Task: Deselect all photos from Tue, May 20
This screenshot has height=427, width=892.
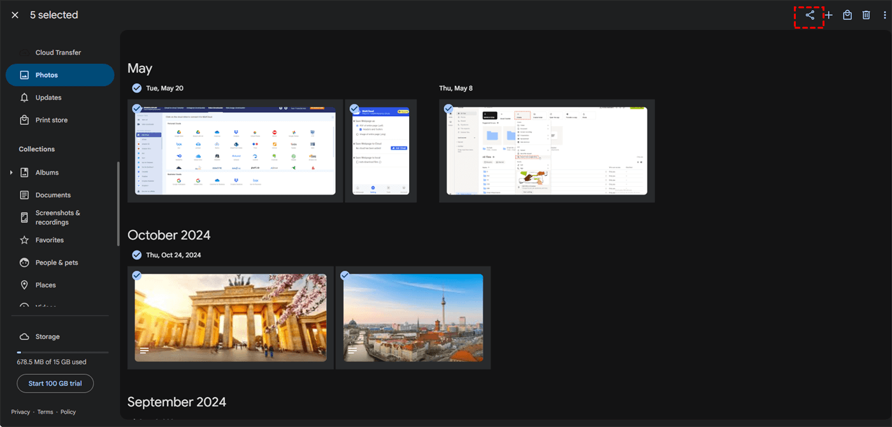Action: click(x=136, y=88)
